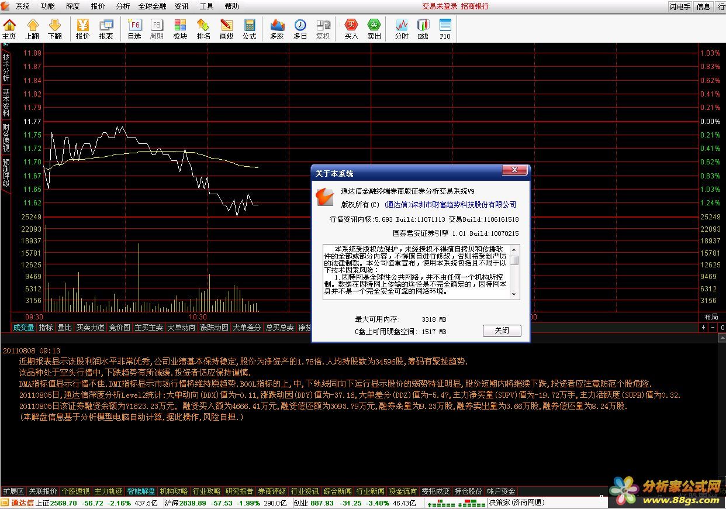Open 自选 F6 watchlist icon
726x509 pixels.
click(134, 29)
